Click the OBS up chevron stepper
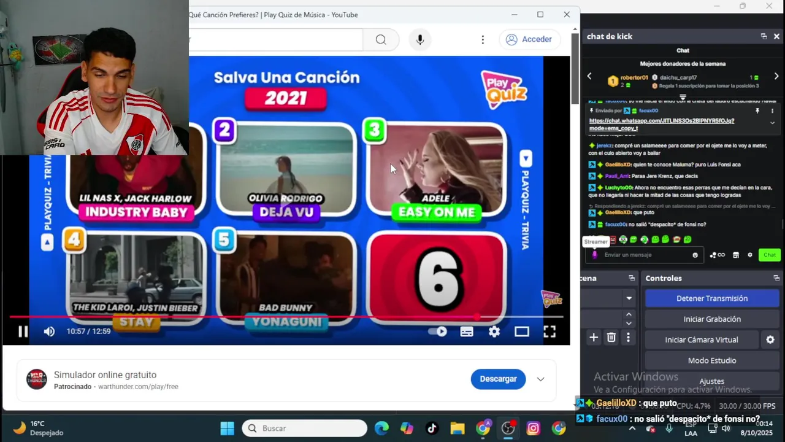Screen dimensions: 785x442 [x=629, y=314]
